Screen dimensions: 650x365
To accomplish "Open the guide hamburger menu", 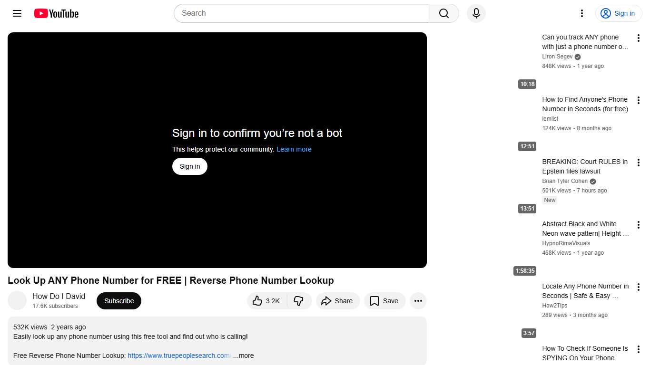I will pos(17,13).
